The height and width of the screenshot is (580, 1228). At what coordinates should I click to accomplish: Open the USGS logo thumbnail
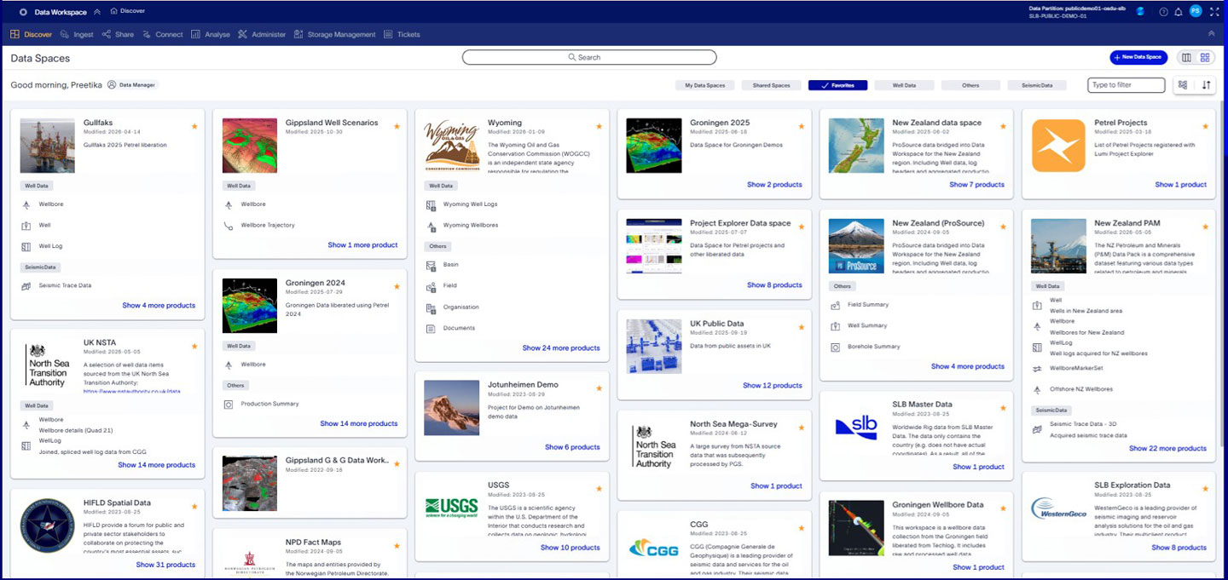[451, 508]
